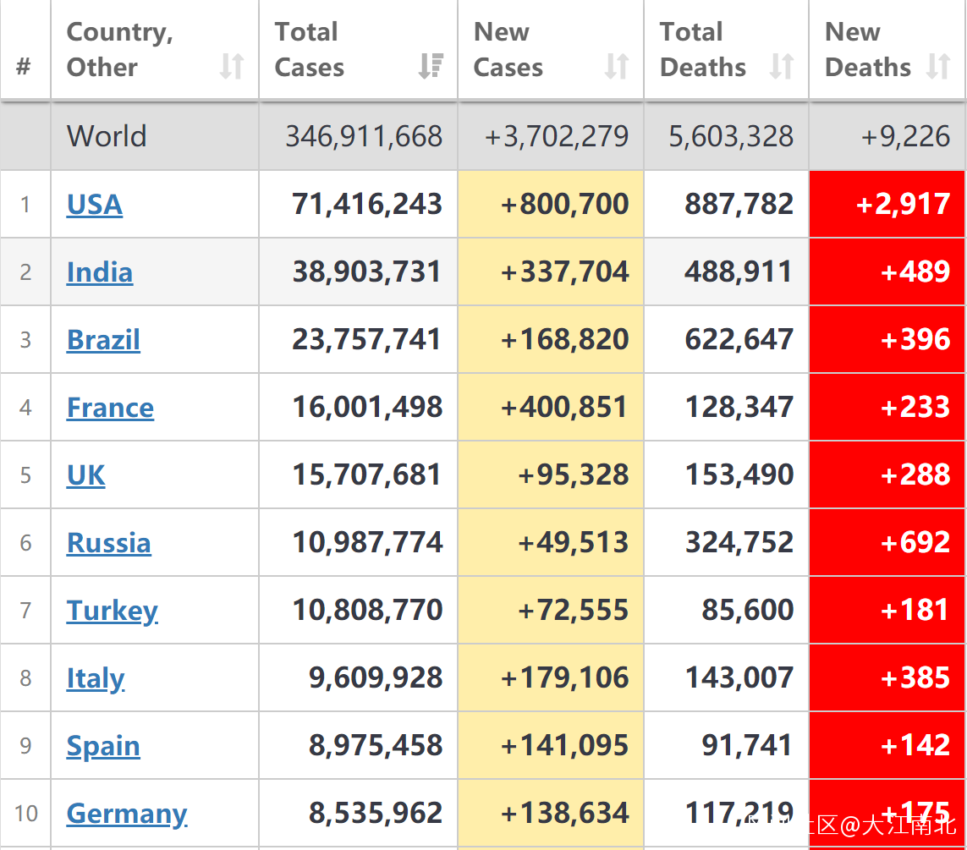Open the India country link

100,272
